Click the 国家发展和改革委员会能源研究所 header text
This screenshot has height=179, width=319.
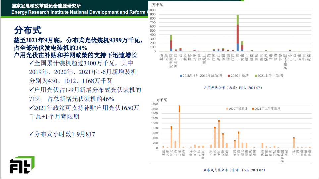tap(46, 6)
